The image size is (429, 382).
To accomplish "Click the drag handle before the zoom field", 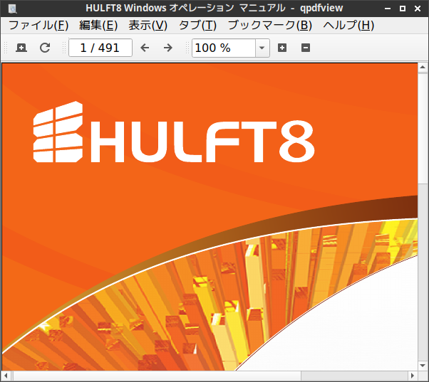I will (x=187, y=48).
